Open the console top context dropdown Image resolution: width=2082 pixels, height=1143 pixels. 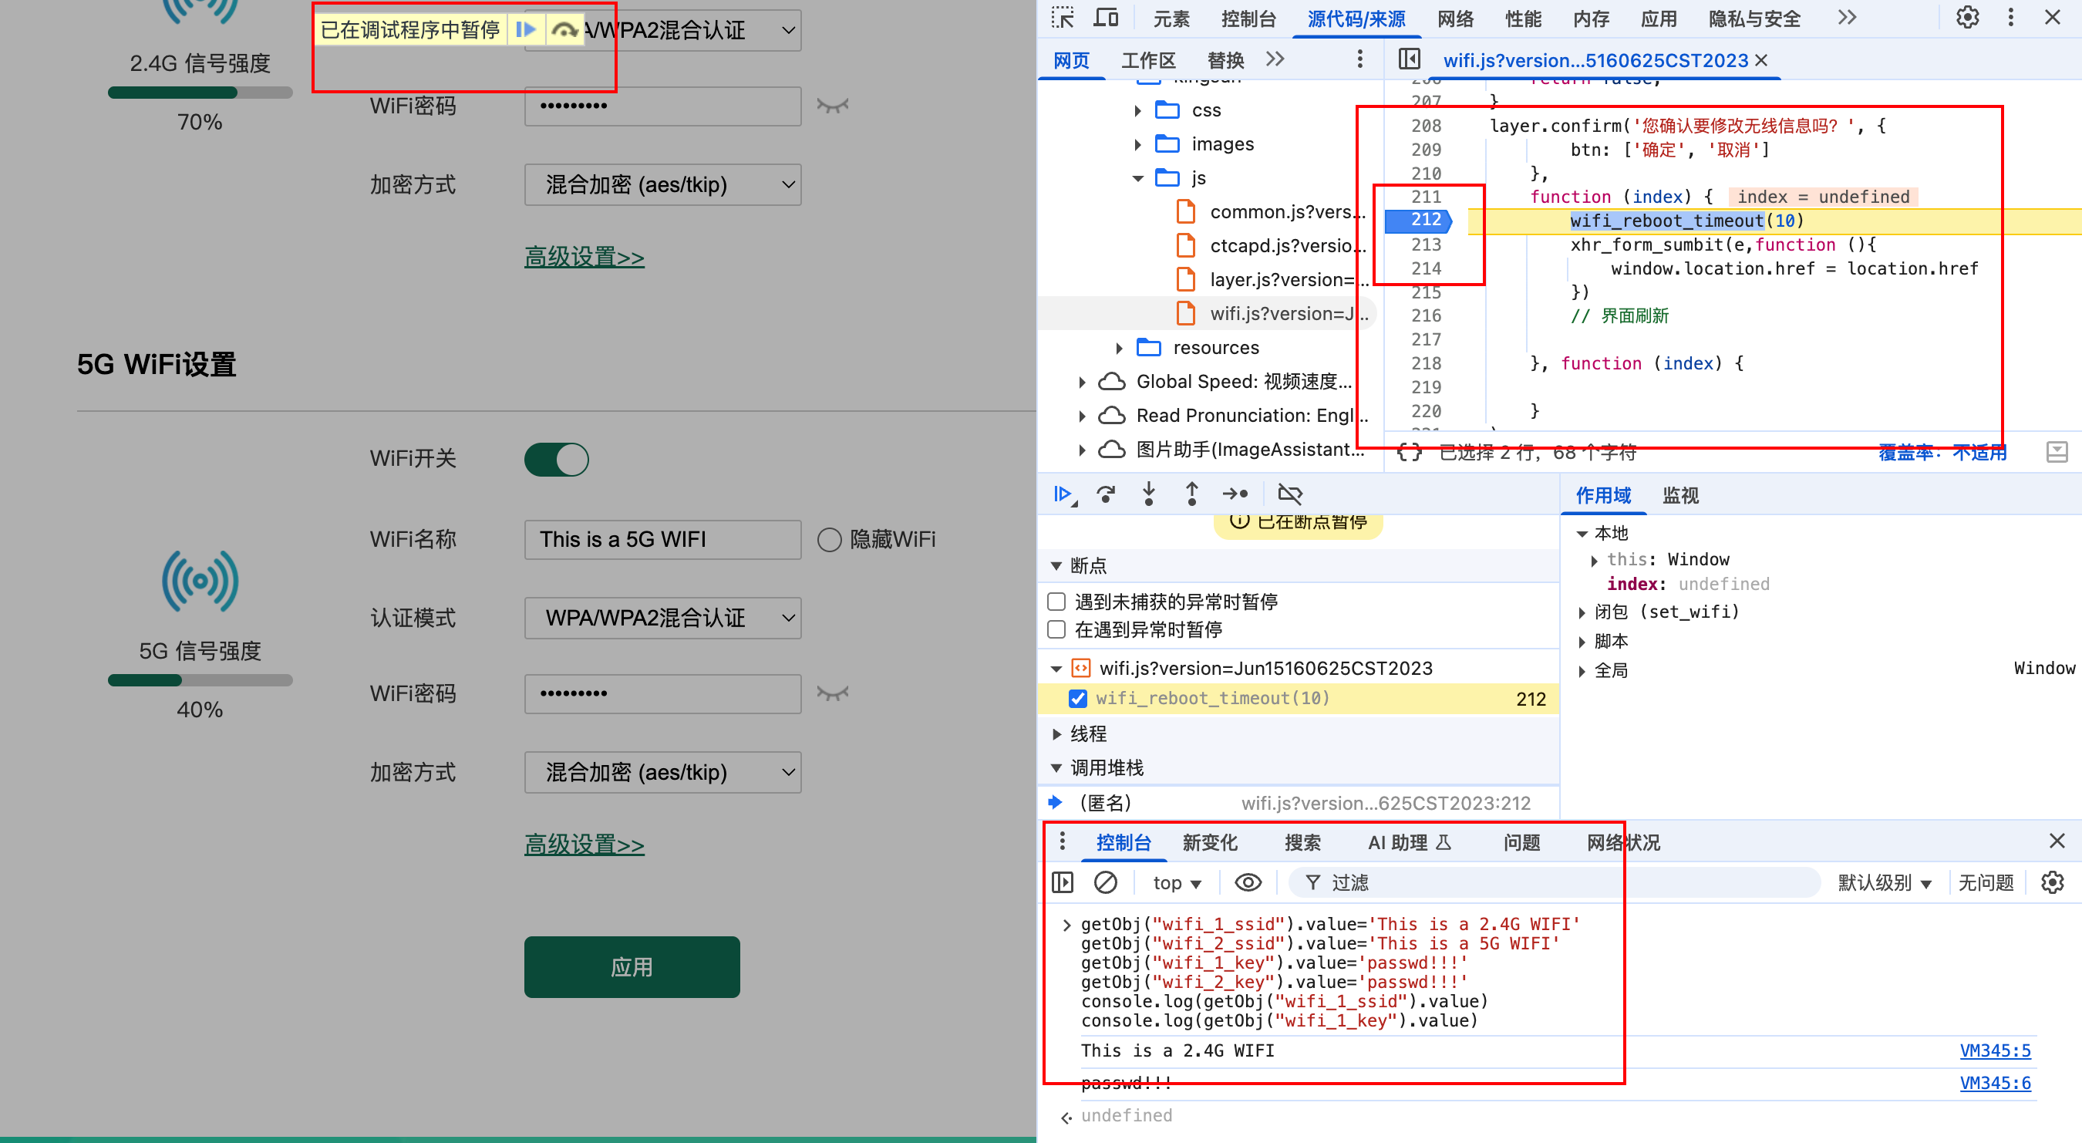click(x=1176, y=883)
